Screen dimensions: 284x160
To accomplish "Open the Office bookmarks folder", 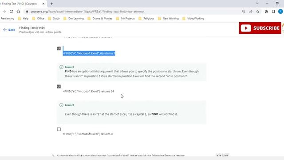I will 38,19.
